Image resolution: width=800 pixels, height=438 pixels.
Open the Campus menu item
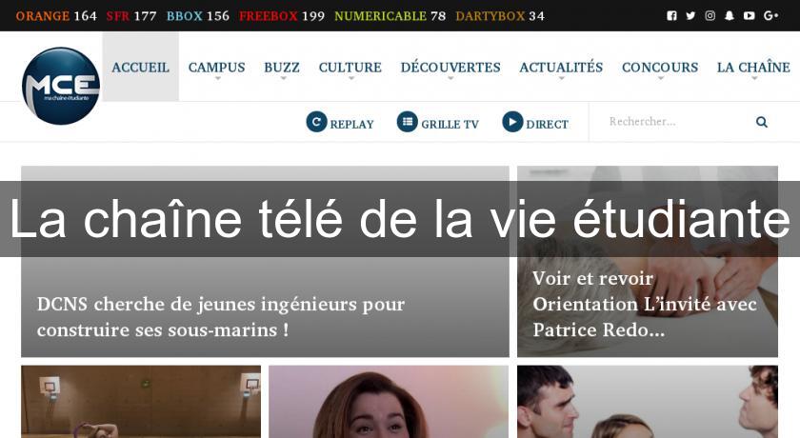217,68
